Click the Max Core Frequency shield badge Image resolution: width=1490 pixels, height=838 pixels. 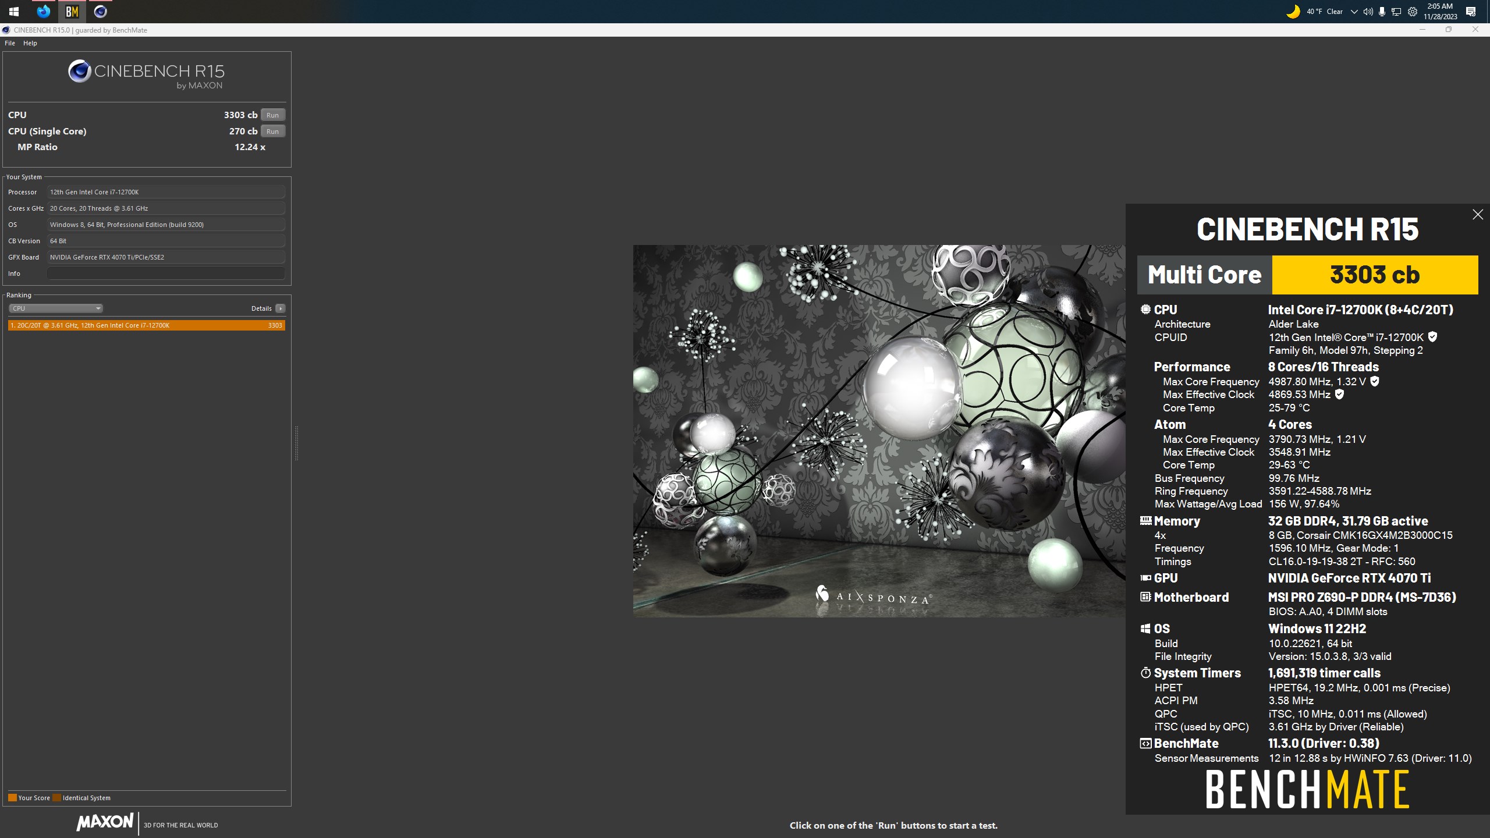click(x=1374, y=381)
